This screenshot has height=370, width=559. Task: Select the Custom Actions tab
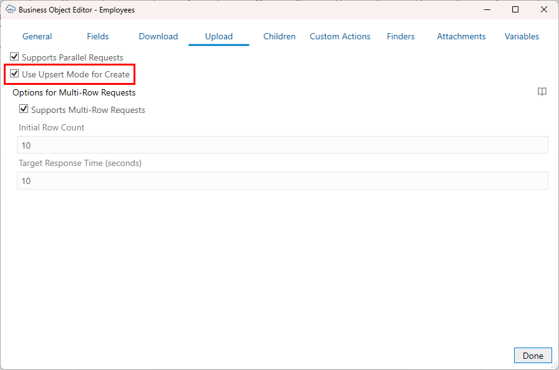coord(340,36)
